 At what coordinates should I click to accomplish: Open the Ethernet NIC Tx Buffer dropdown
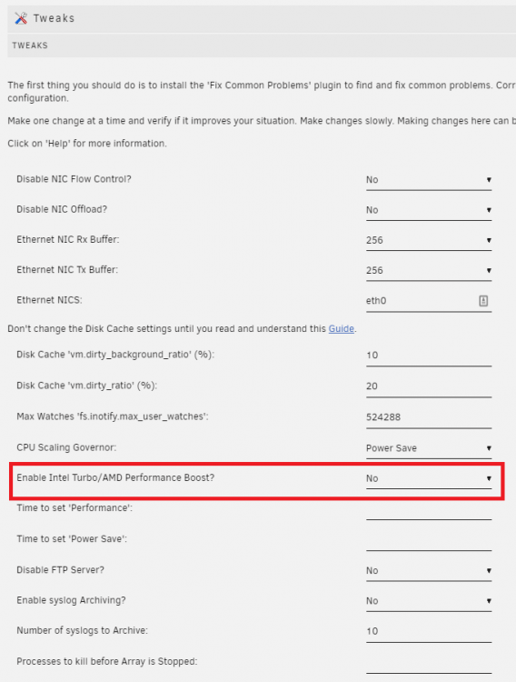point(429,271)
